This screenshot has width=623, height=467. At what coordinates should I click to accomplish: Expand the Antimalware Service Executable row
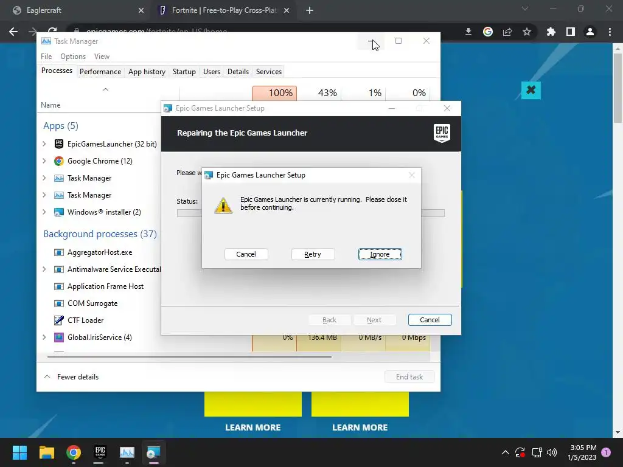click(44, 269)
